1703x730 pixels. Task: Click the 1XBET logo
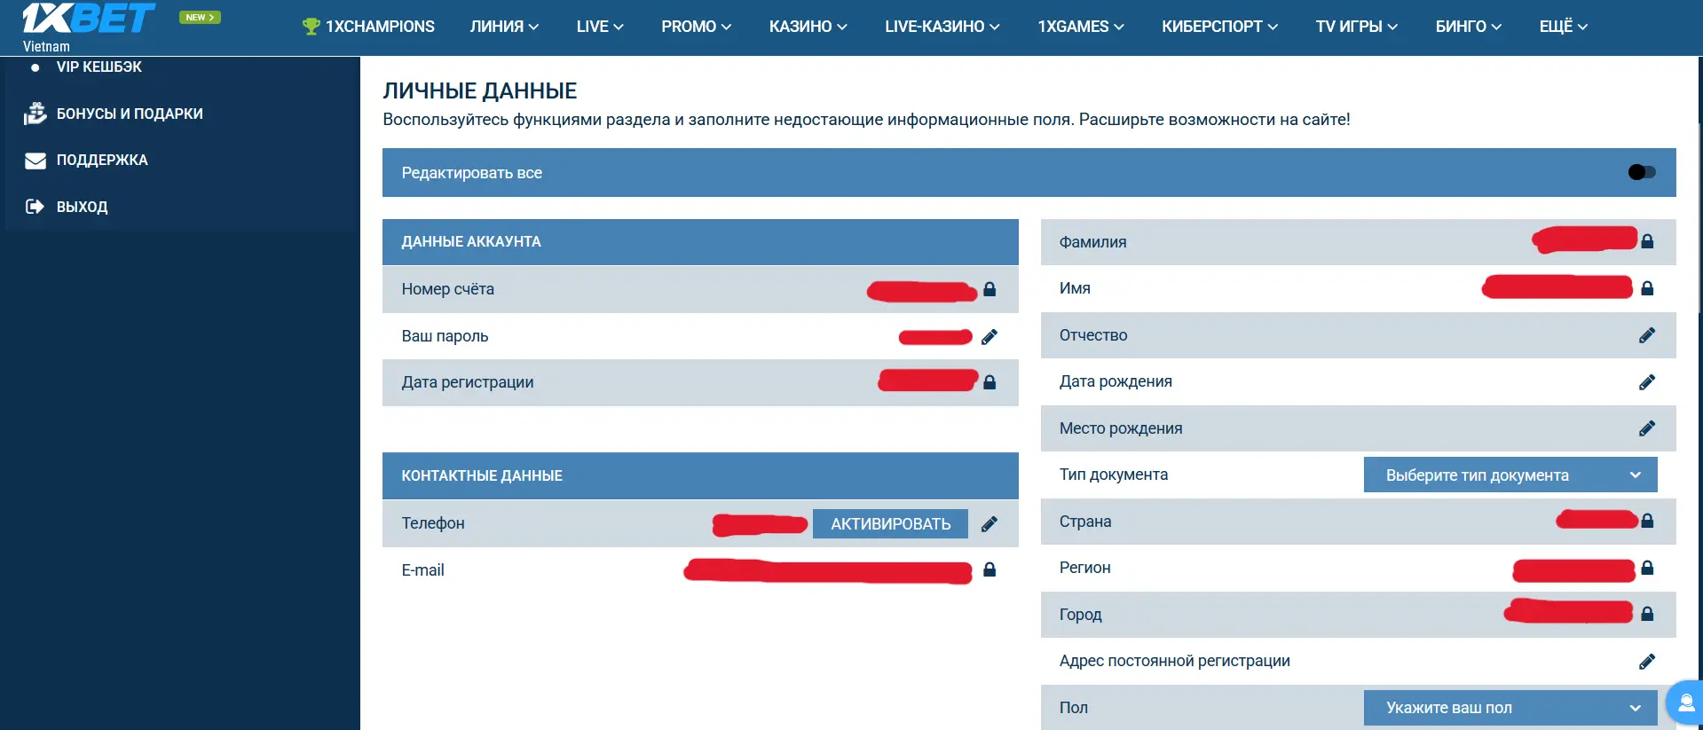pyautogui.click(x=89, y=18)
